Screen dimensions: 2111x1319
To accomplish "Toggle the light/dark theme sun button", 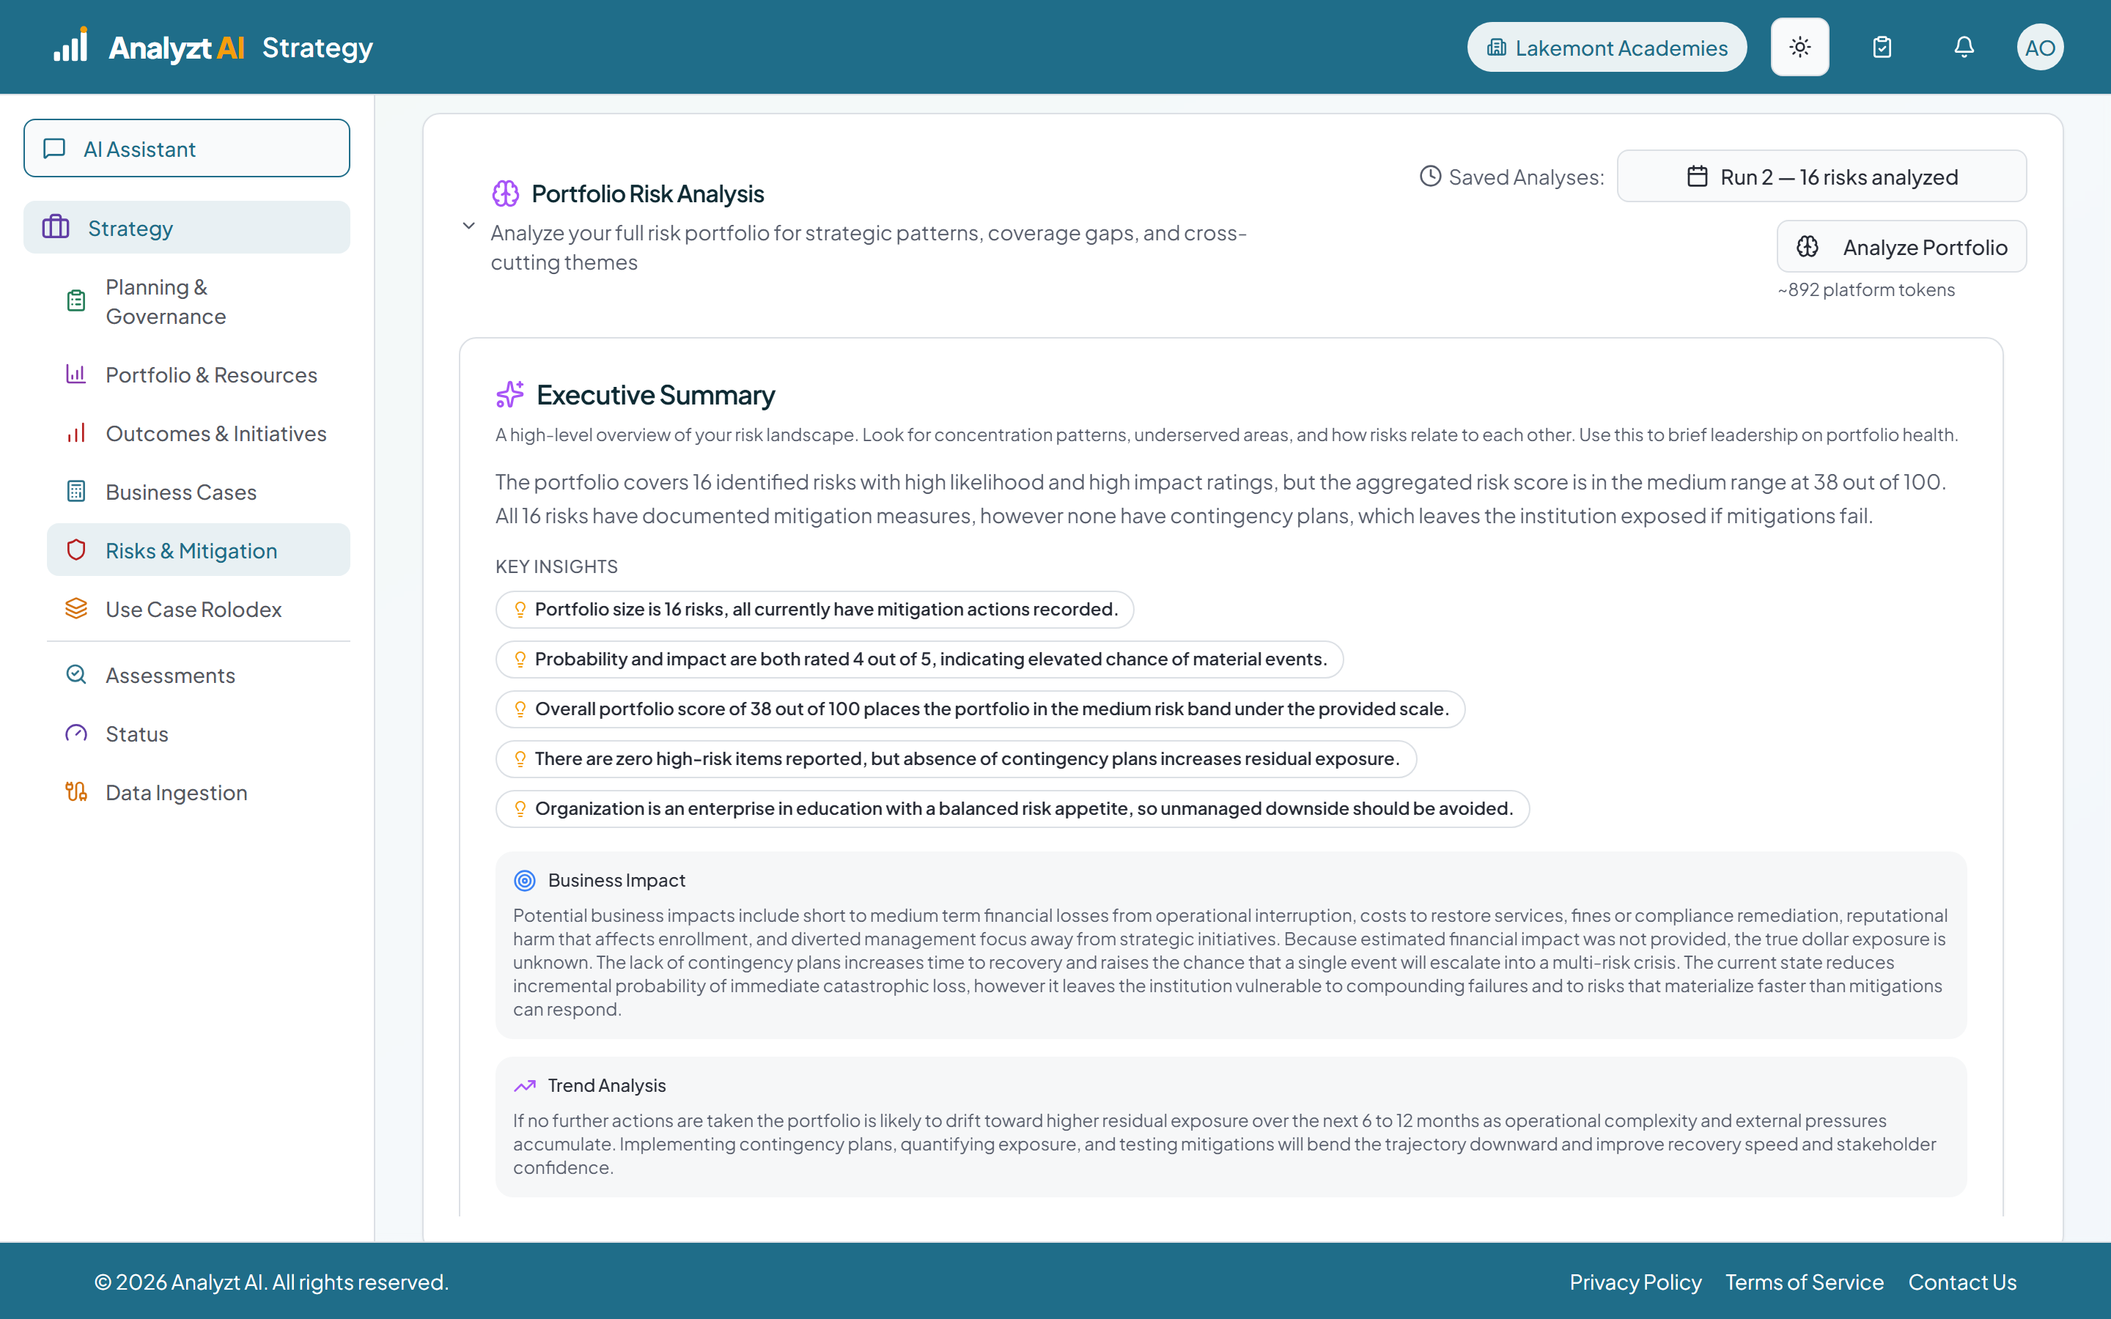I will pyautogui.click(x=1799, y=47).
